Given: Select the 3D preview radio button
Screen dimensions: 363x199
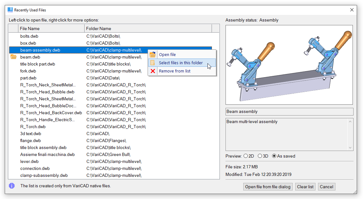Looking at the screenshot, I should [x=260, y=156].
